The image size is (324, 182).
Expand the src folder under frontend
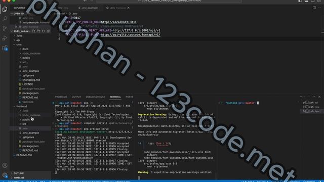pos(24,124)
